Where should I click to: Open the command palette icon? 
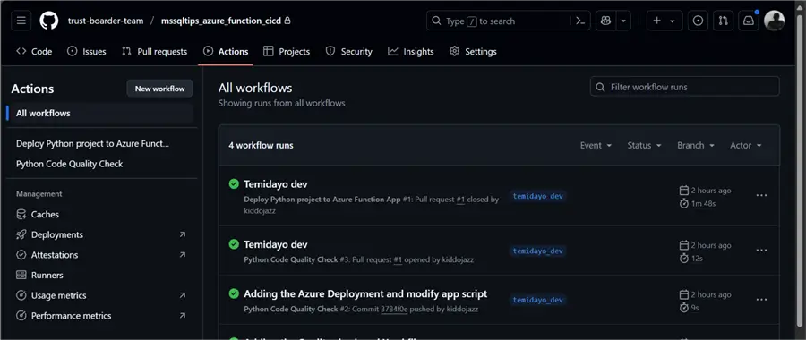pyautogui.click(x=580, y=21)
